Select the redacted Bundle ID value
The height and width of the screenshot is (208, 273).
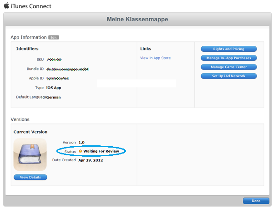click(67, 69)
